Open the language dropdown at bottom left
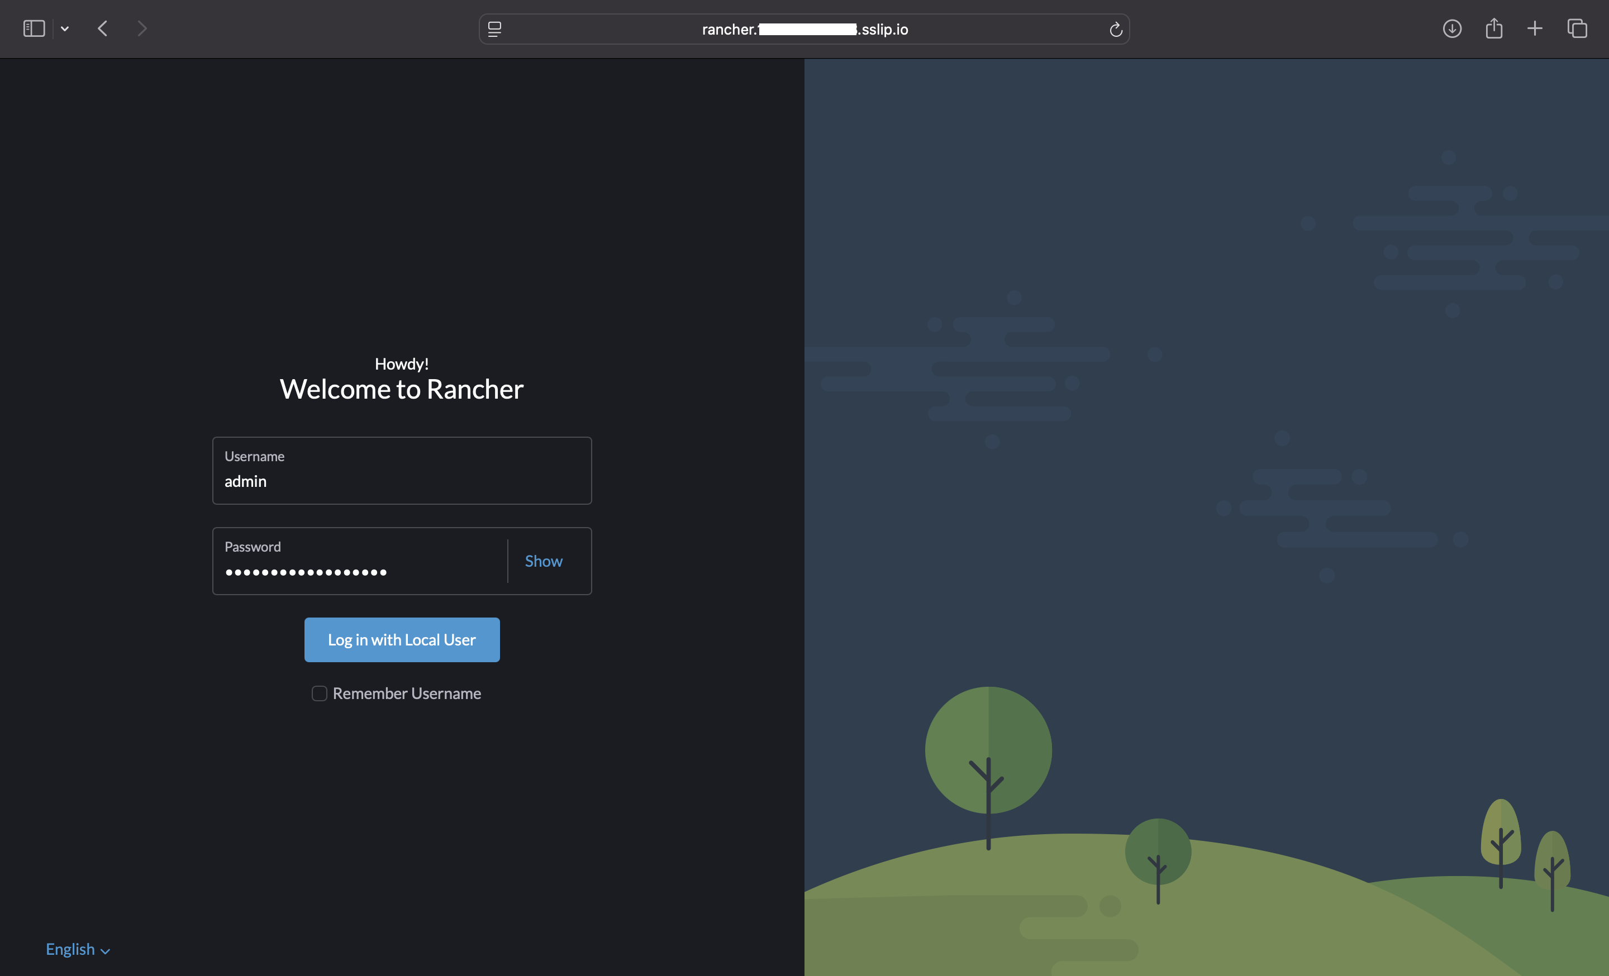 point(77,949)
